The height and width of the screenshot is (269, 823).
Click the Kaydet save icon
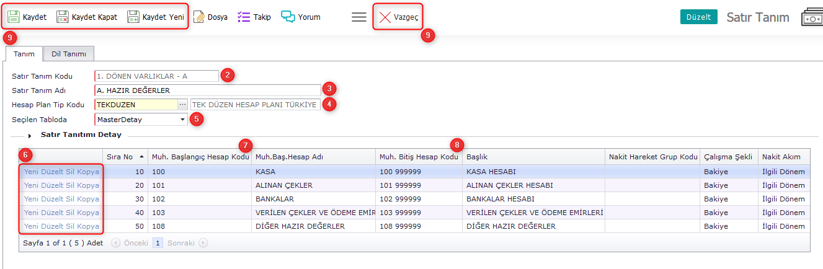pyautogui.click(x=14, y=17)
